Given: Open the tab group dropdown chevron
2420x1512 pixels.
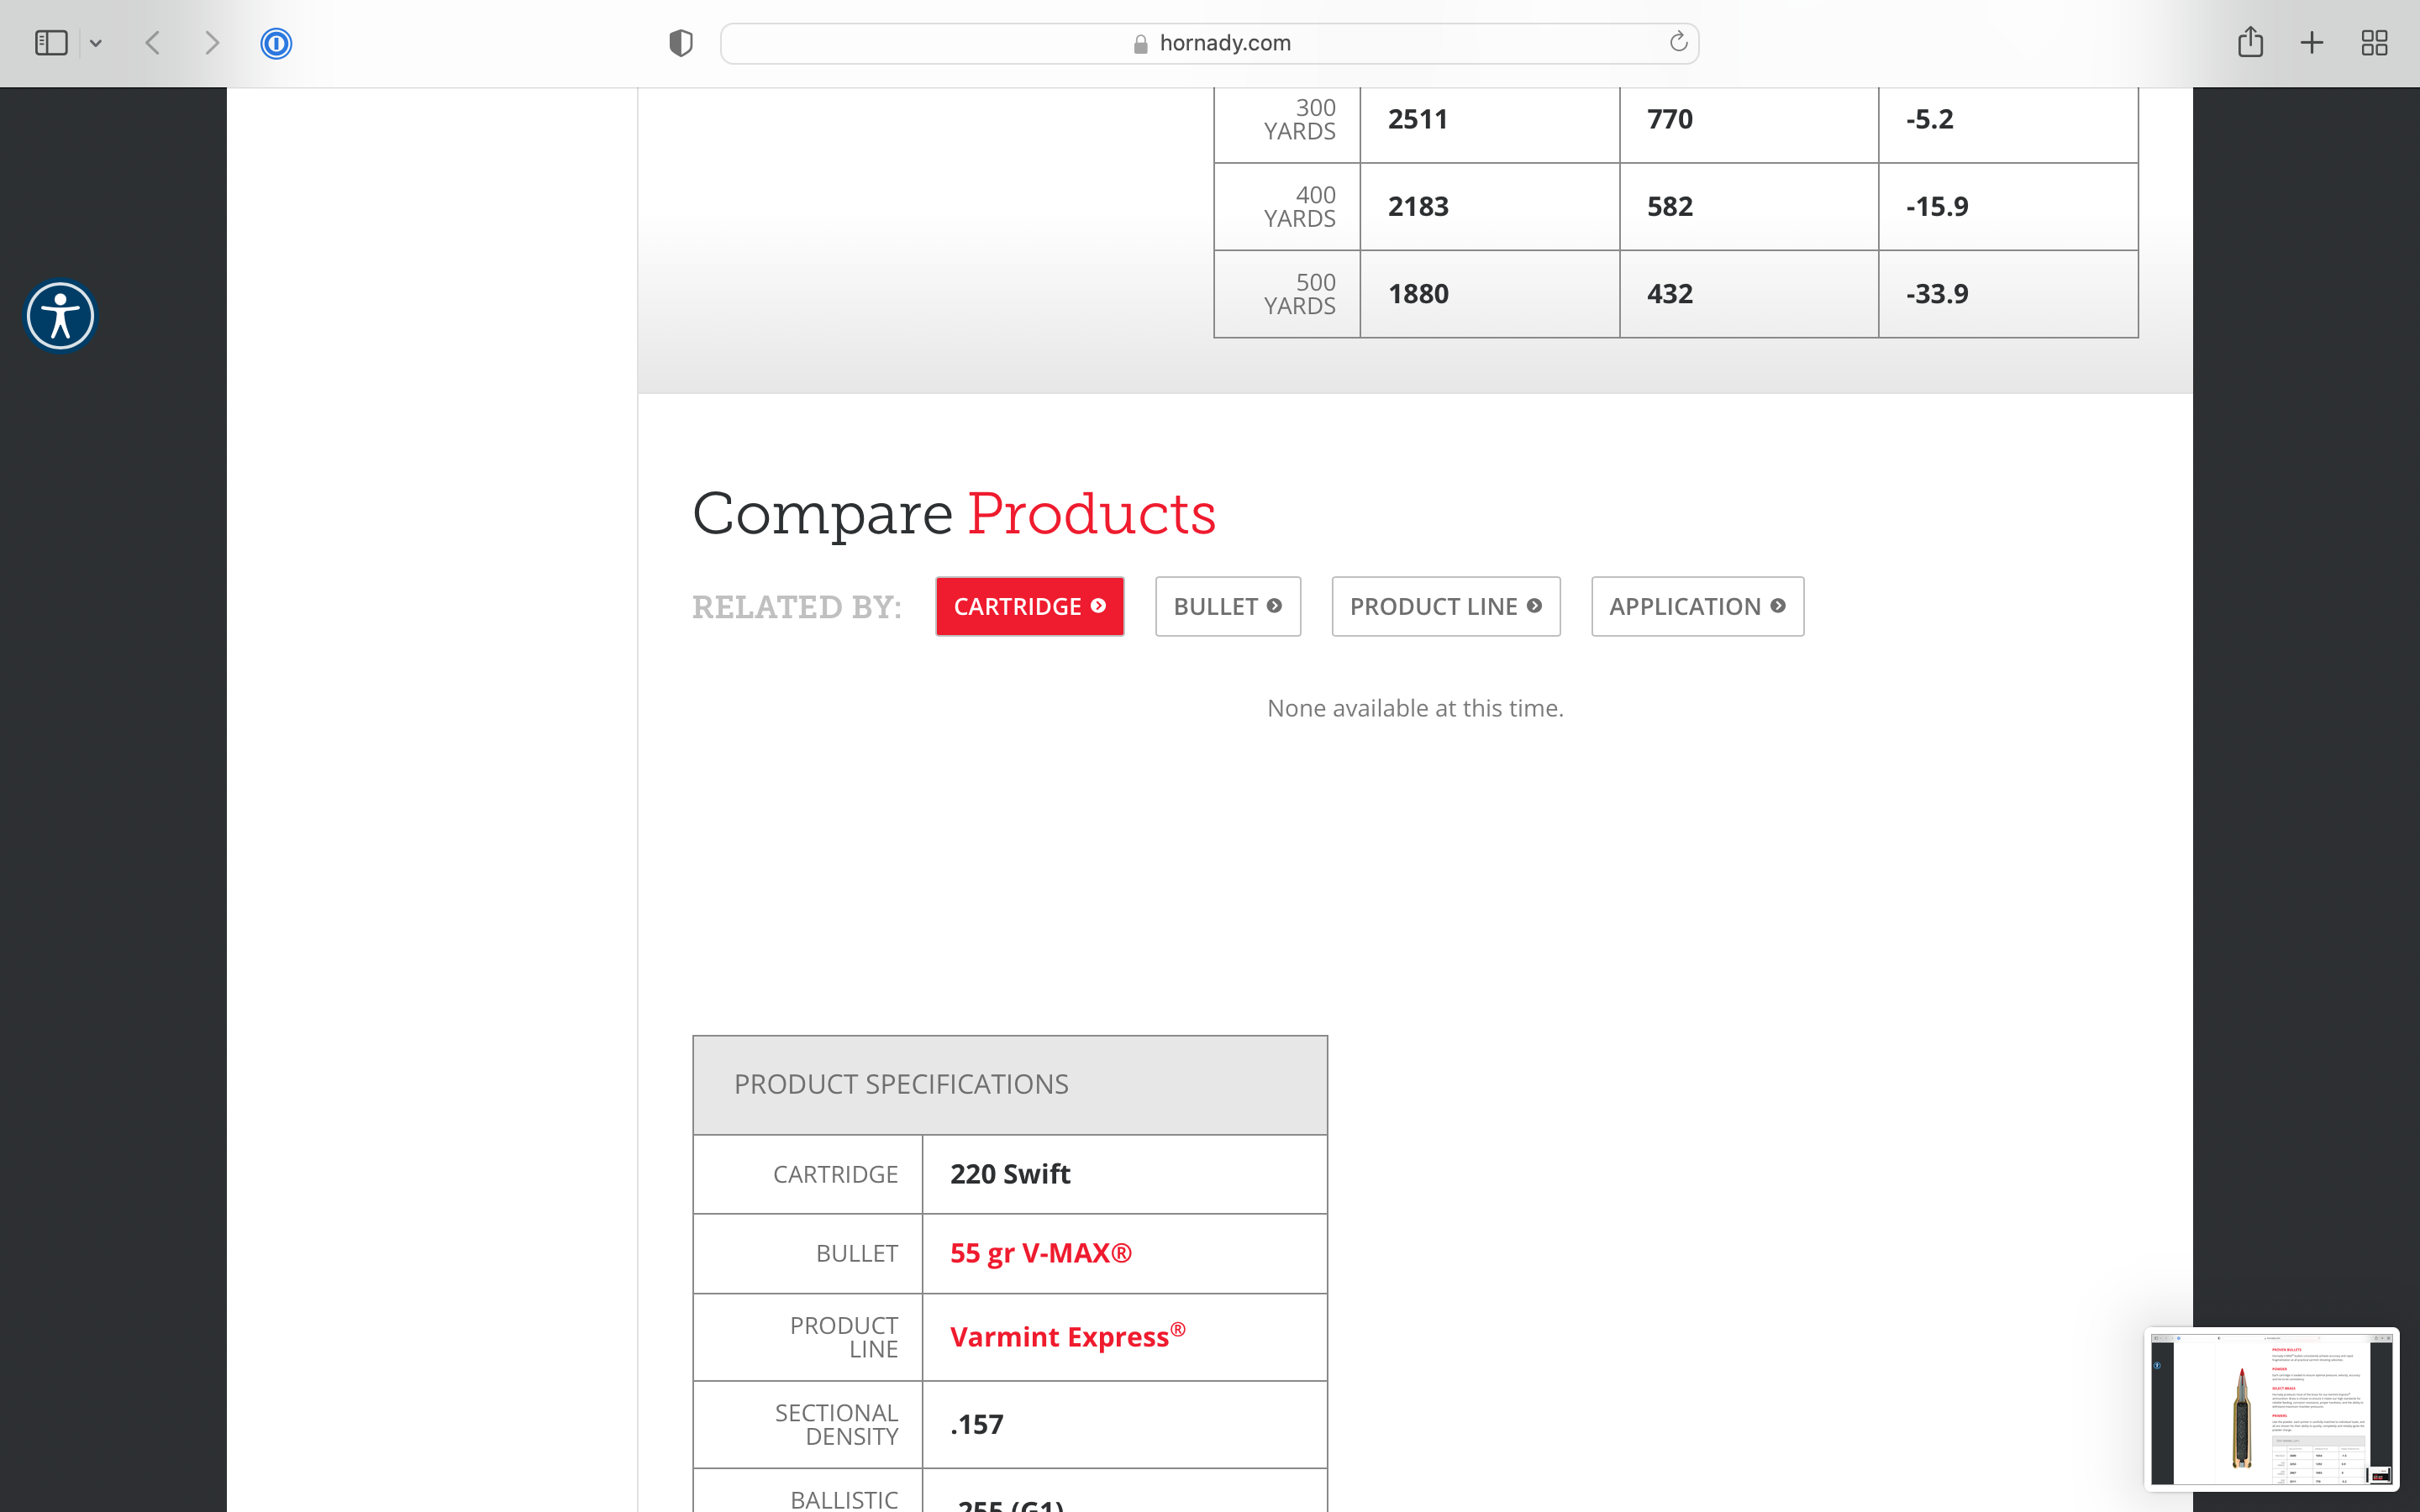Looking at the screenshot, I should click(x=96, y=43).
